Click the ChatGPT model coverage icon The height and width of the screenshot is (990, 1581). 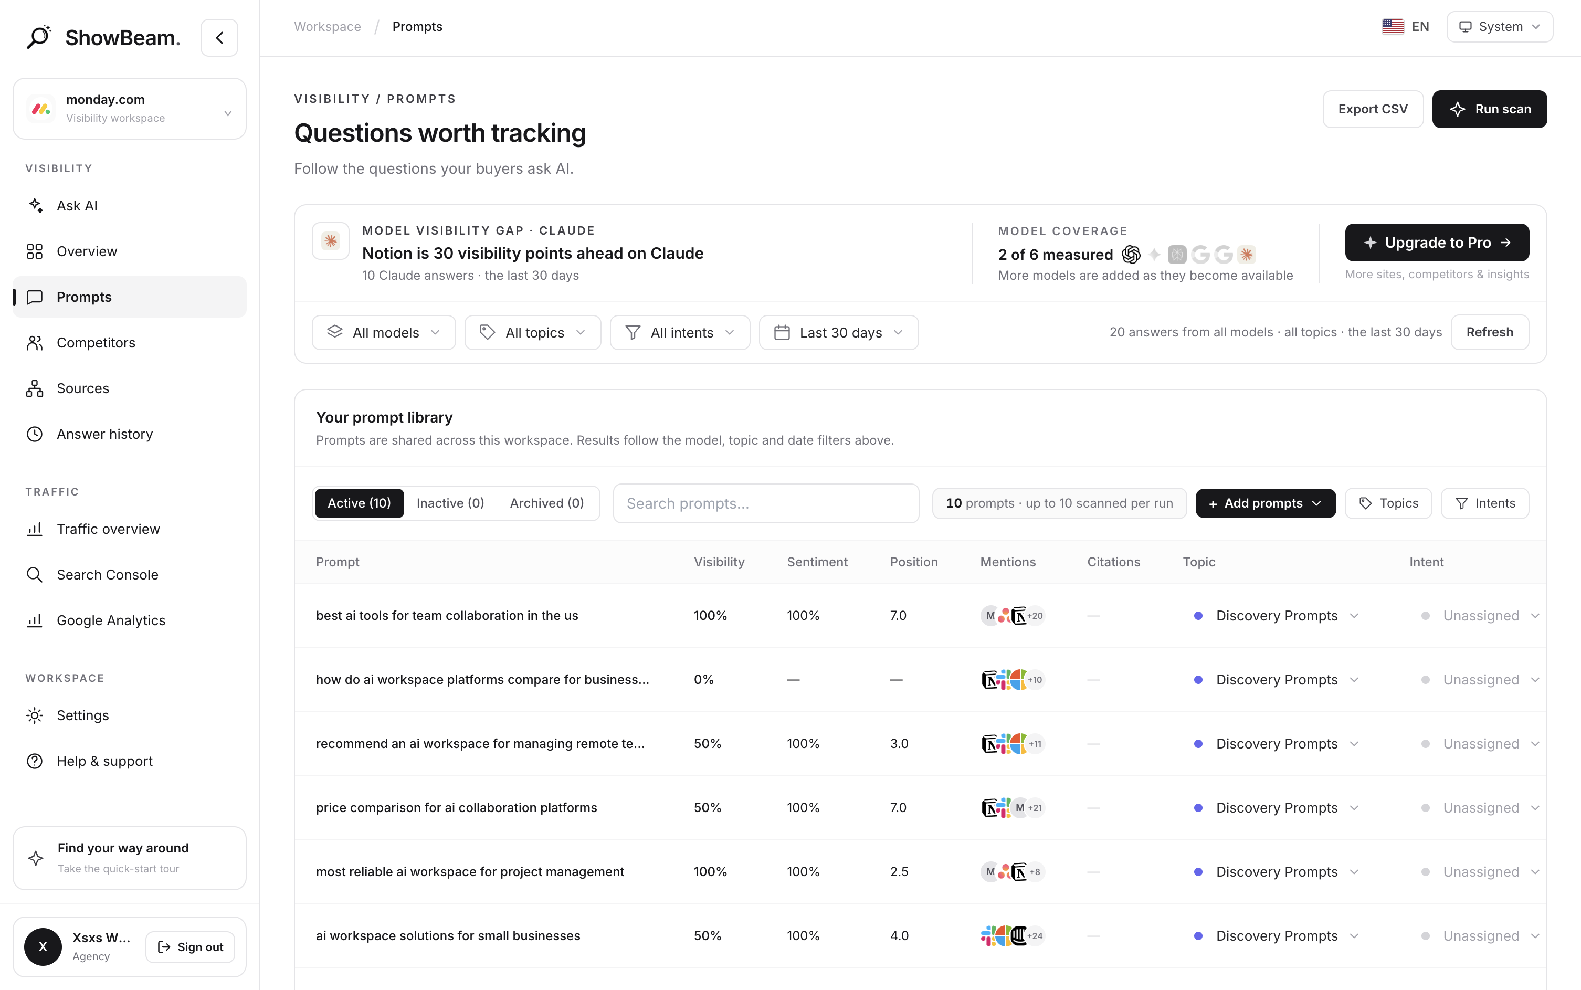pos(1131,254)
